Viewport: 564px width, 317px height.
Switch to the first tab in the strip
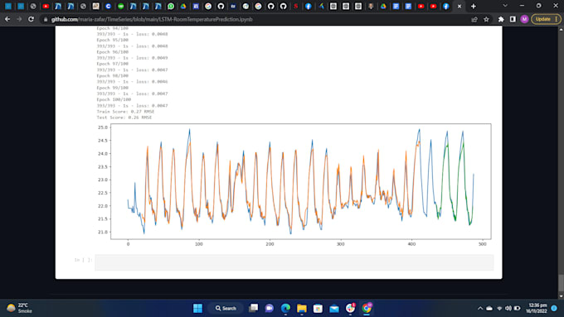click(8, 6)
